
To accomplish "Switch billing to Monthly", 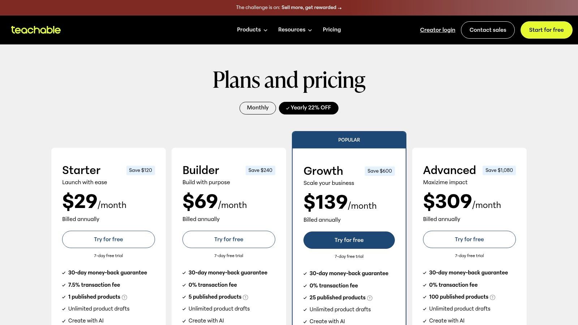I will coord(257,108).
